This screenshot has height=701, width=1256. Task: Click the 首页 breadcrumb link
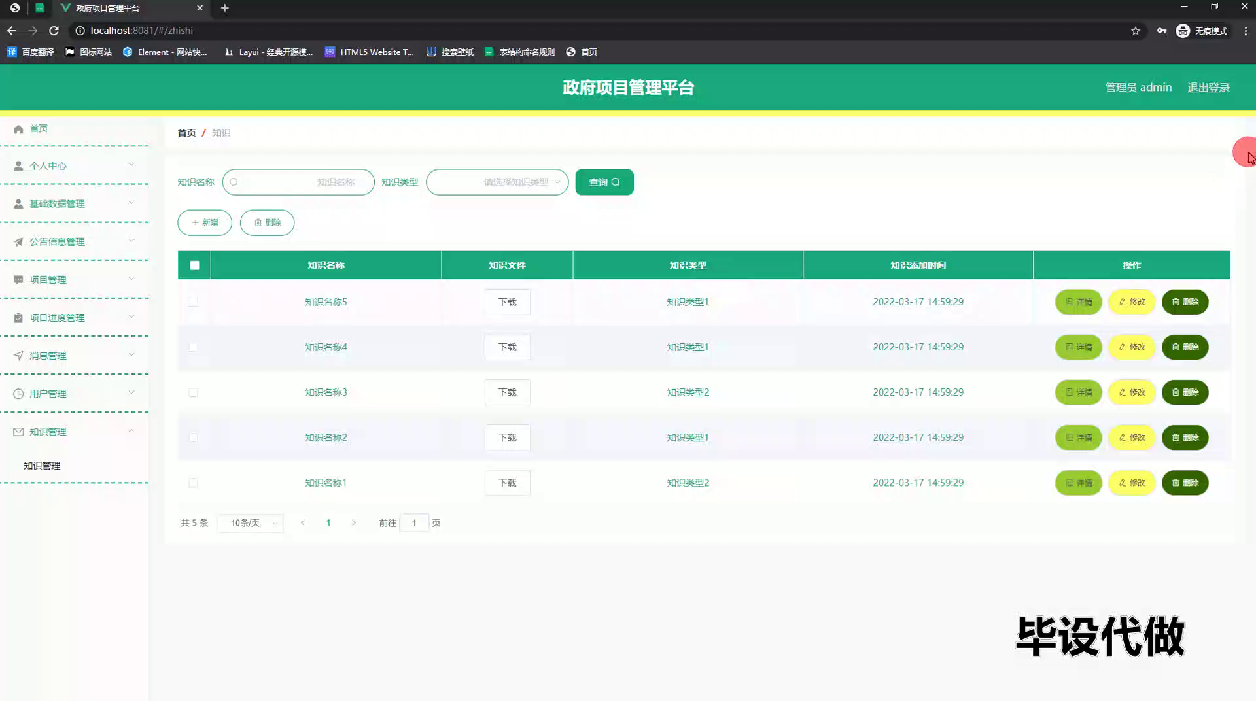click(186, 133)
